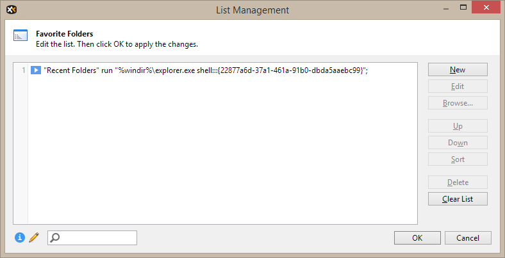Click the magnifier icon in the filter box

[56, 238]
